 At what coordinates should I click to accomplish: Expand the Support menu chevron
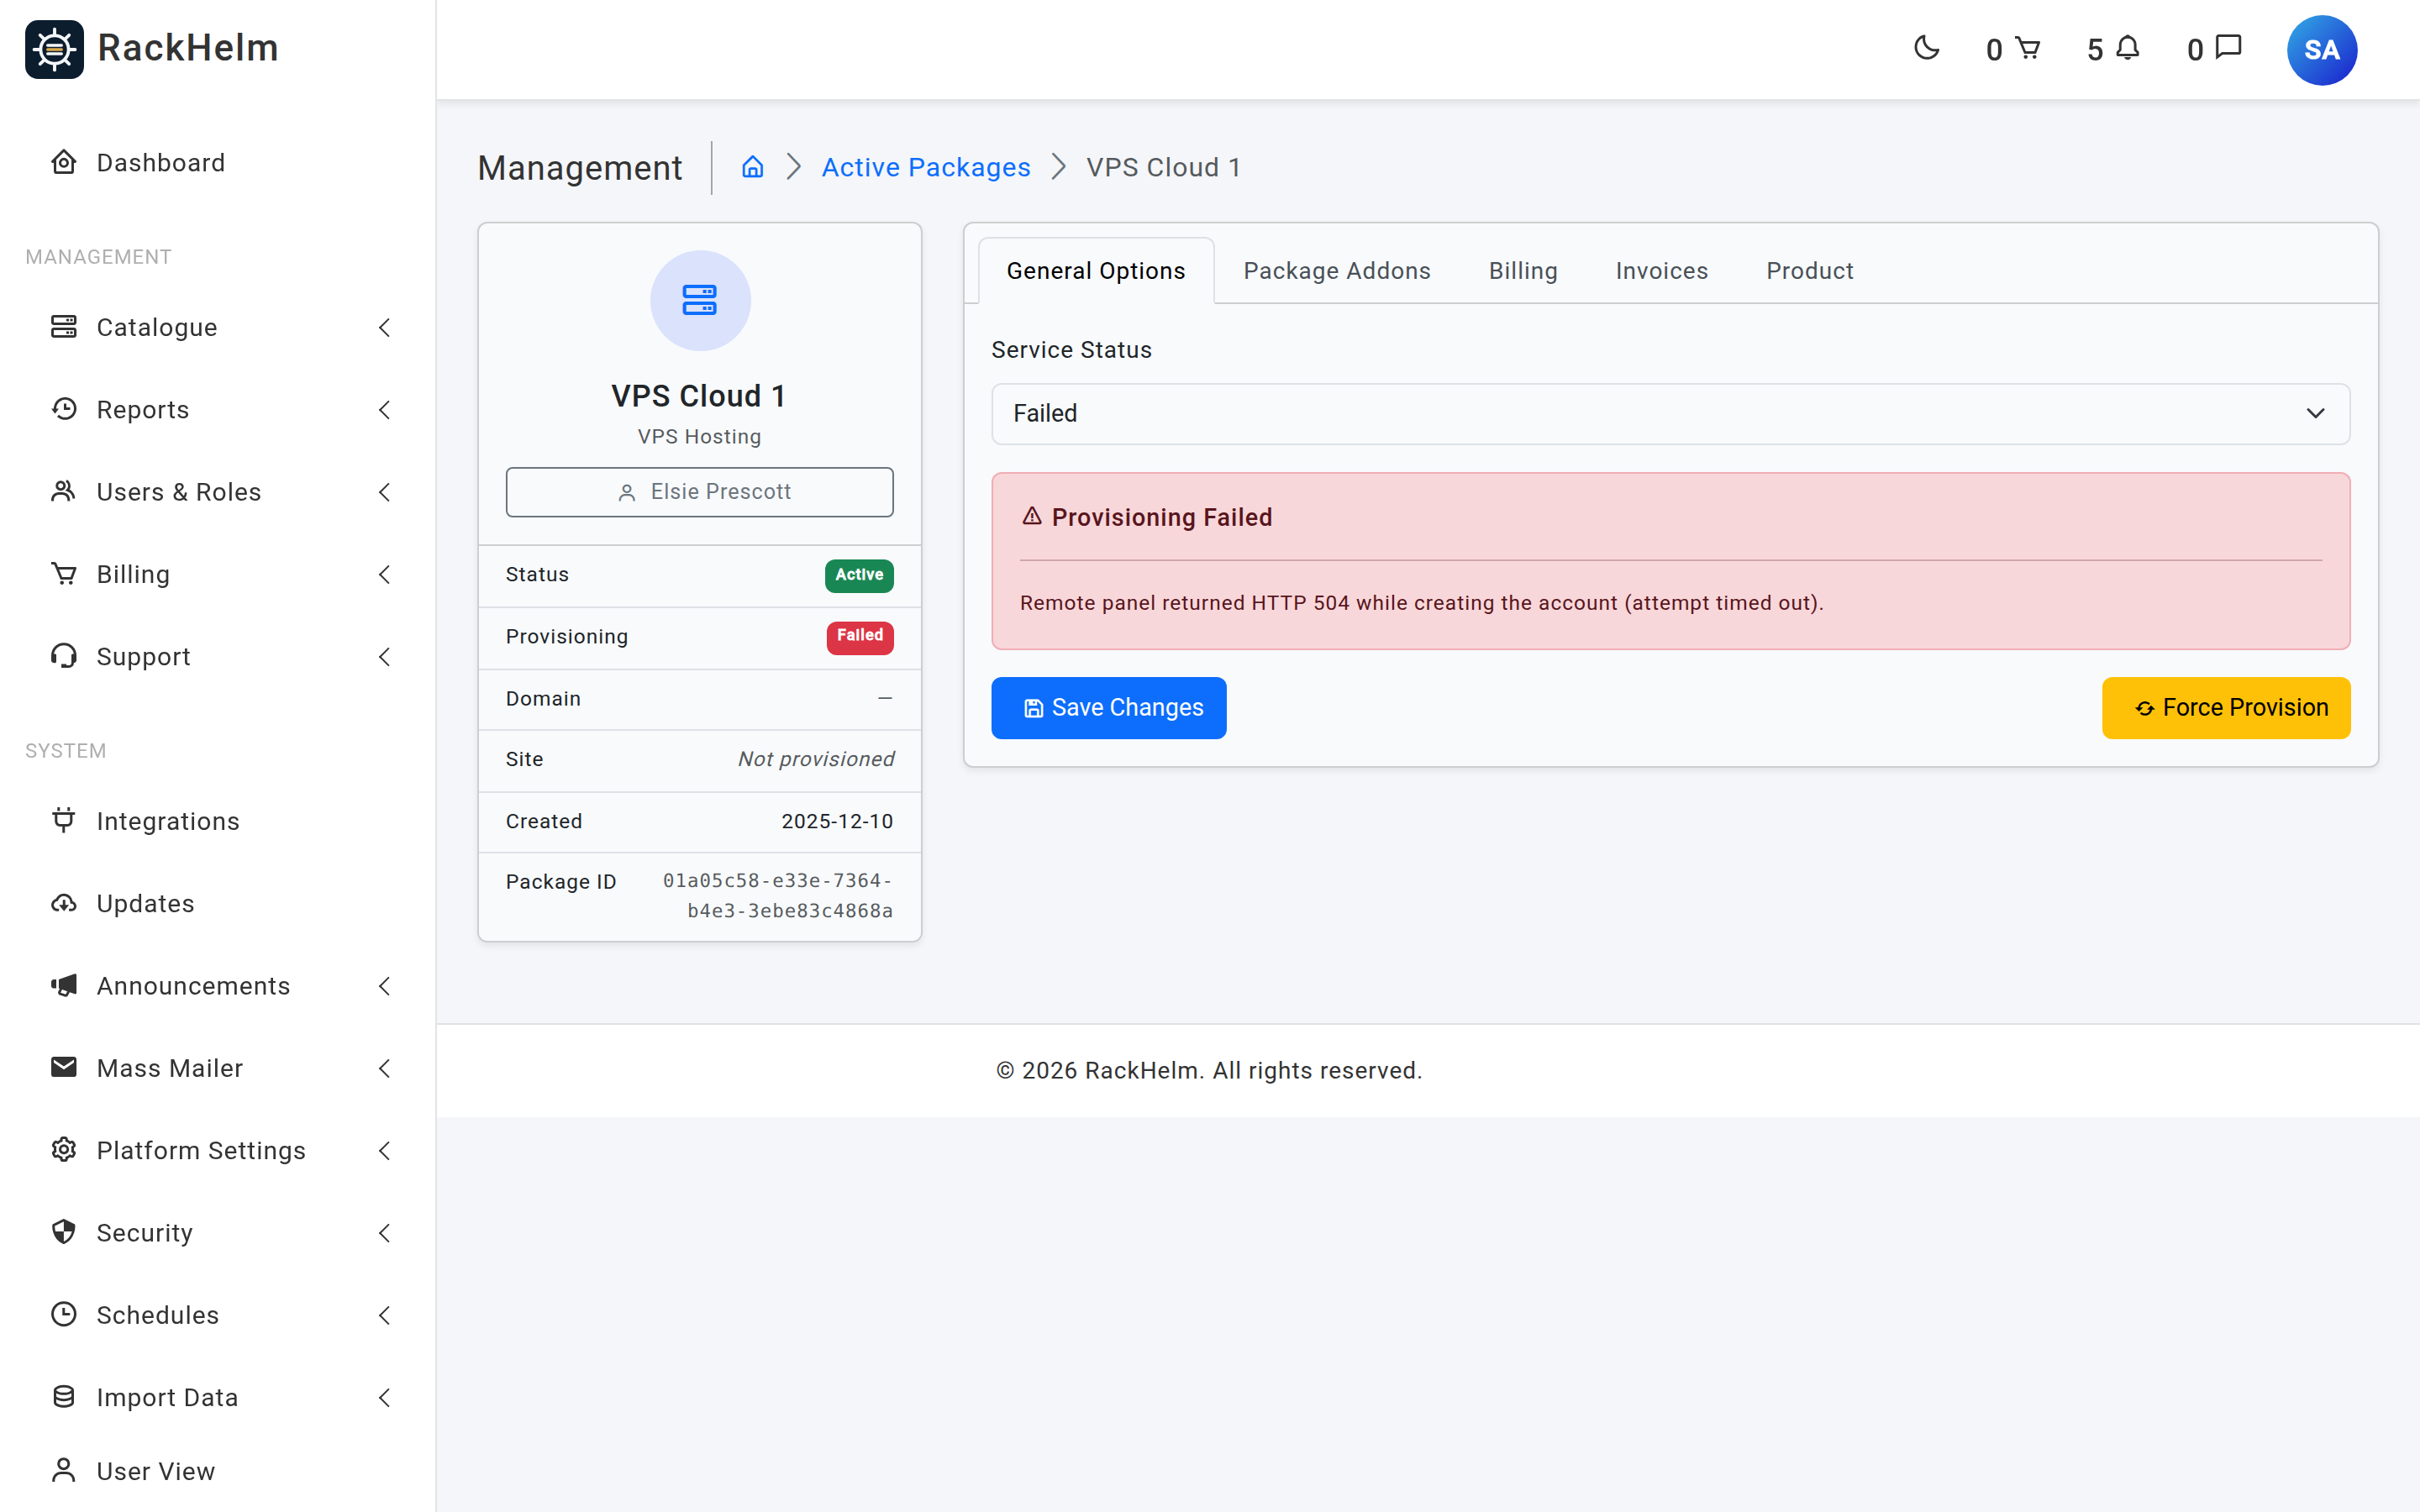coord(384,656)
